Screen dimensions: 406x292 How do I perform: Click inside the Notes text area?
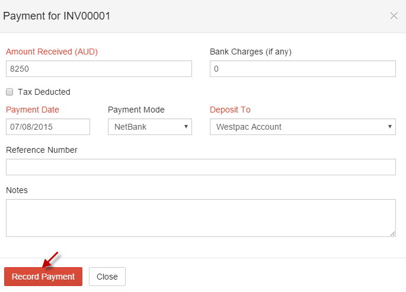[x=201, y=218]
